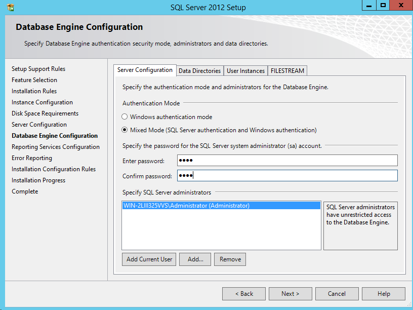Click the Enter password field
413x310 pixels.
pyautogui.click(x=287, y=161)
